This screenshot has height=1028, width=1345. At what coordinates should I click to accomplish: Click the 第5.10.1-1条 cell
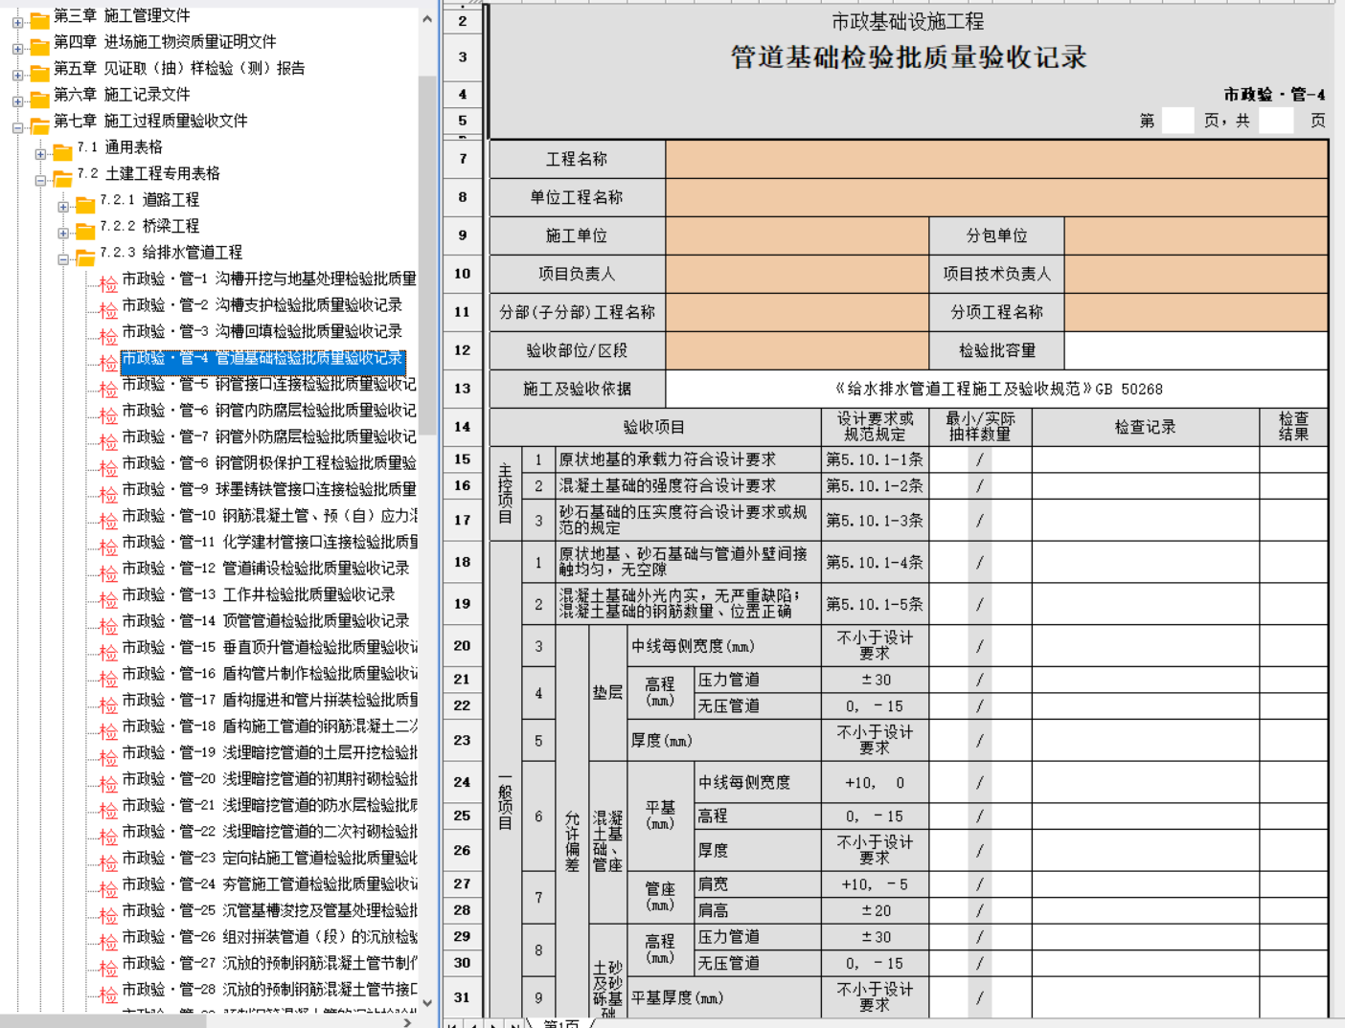pos(875,459)
